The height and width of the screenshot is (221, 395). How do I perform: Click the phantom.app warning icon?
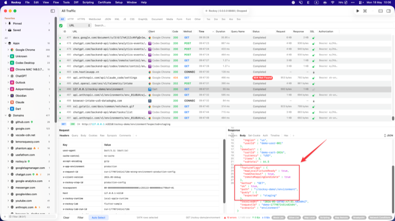tap(35, 148)
